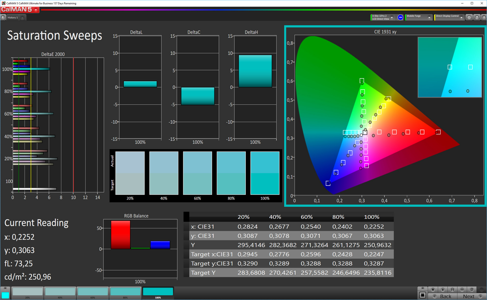Expand the X-Rite i1Pro 2 meter dropdown
The height and width of the screenshot is (300, 487).
[x=392, y=17]
